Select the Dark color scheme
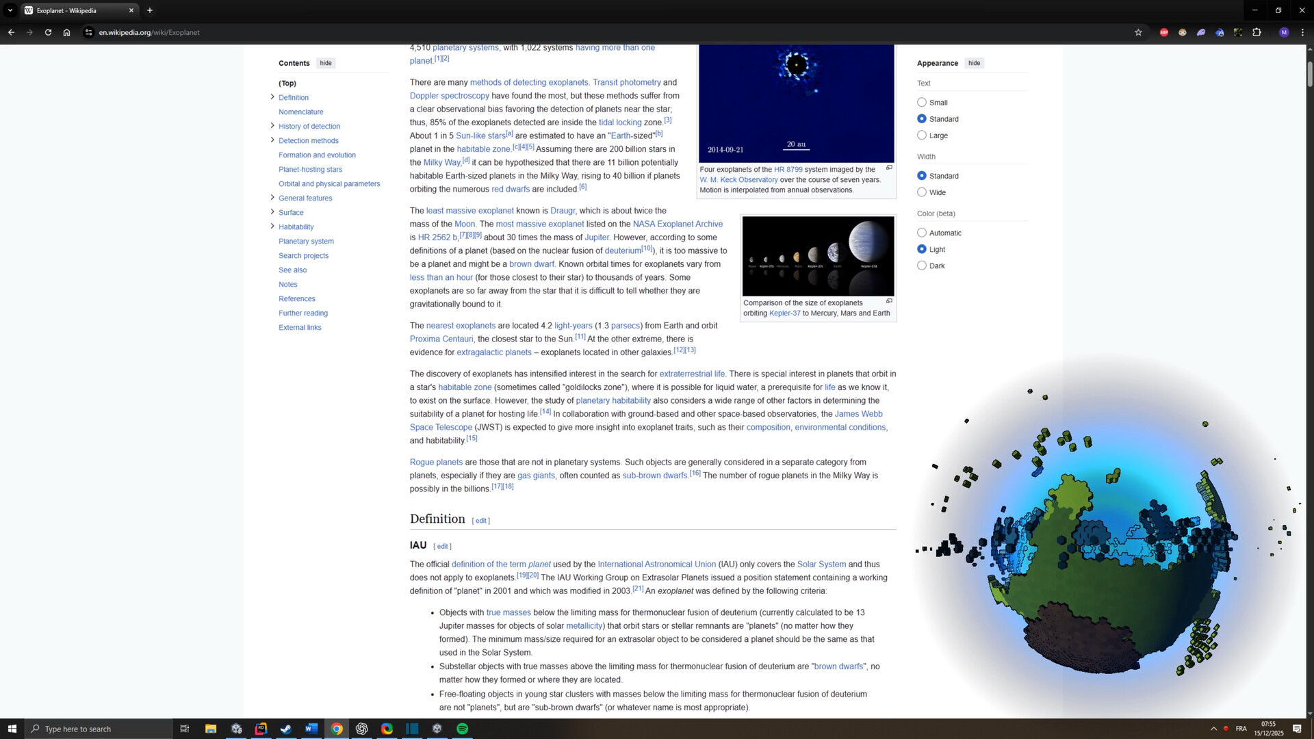Viewport: 1314px width, 739px height. pyautogui.click(x=922, y=265)
